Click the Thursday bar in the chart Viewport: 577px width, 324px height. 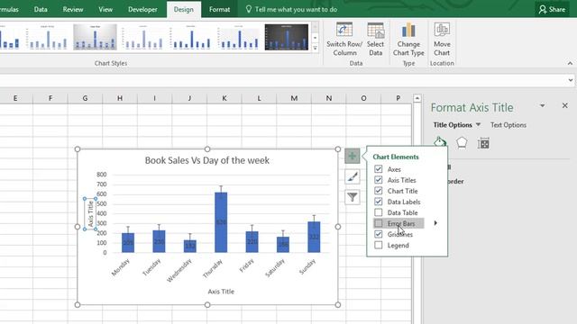click(221, 222)
